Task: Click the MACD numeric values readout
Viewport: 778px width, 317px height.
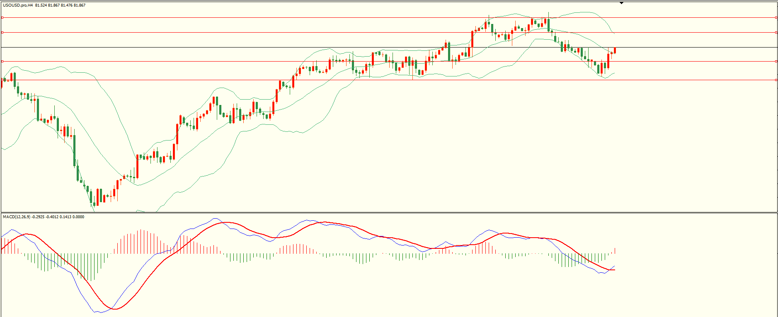Action: tap(58, 217)
